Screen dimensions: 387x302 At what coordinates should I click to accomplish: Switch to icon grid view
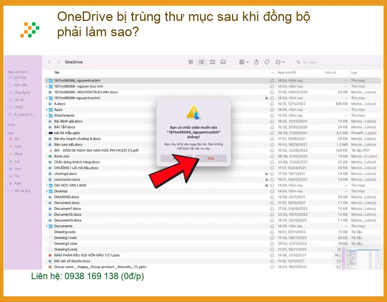click(190, 62)
